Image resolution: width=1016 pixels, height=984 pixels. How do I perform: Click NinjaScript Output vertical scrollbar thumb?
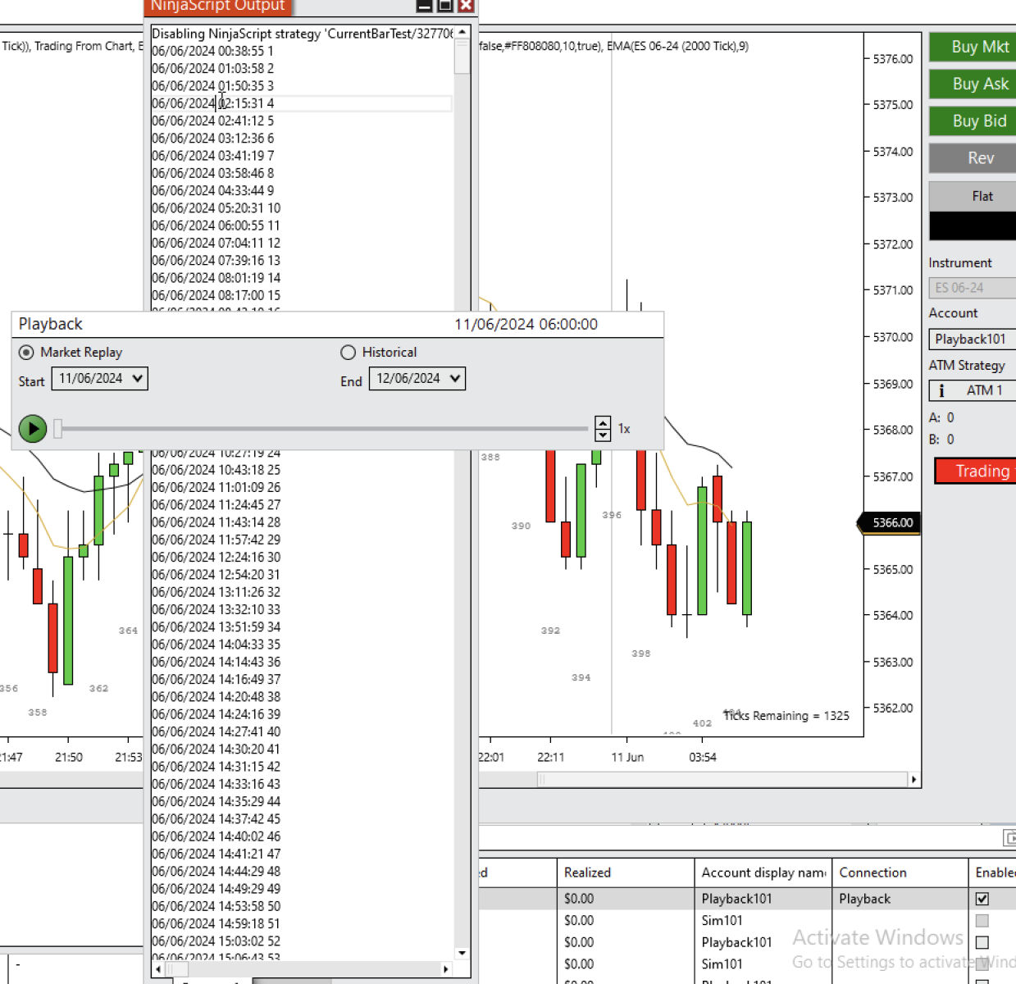point(462,56)
